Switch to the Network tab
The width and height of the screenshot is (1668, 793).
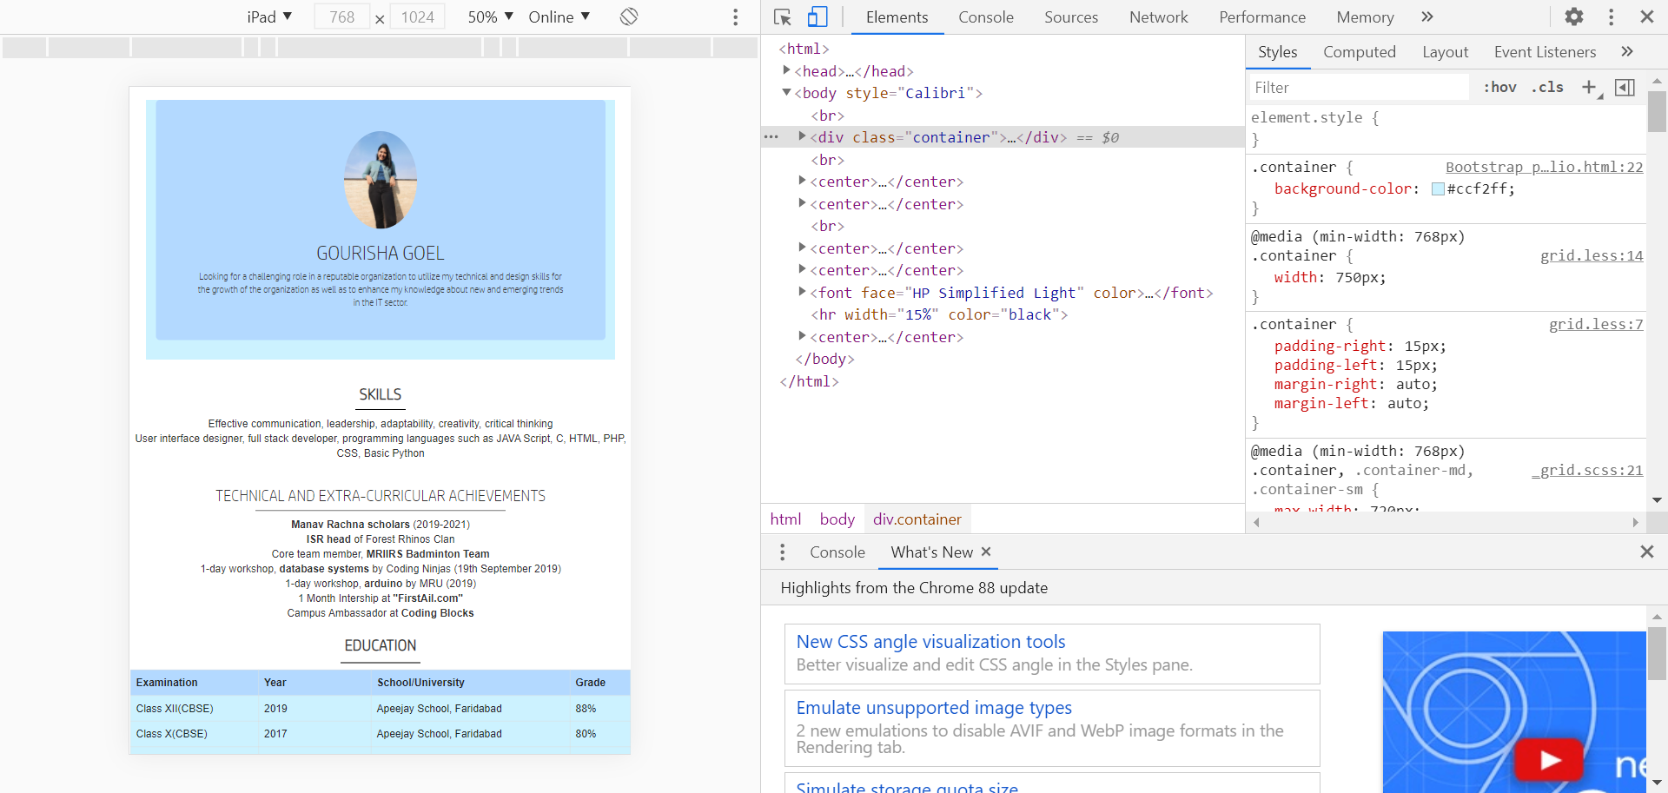tap(1158, 17)
